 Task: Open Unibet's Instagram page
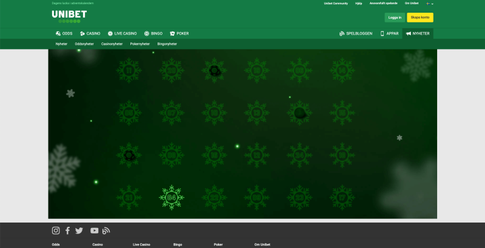[56, 230]
